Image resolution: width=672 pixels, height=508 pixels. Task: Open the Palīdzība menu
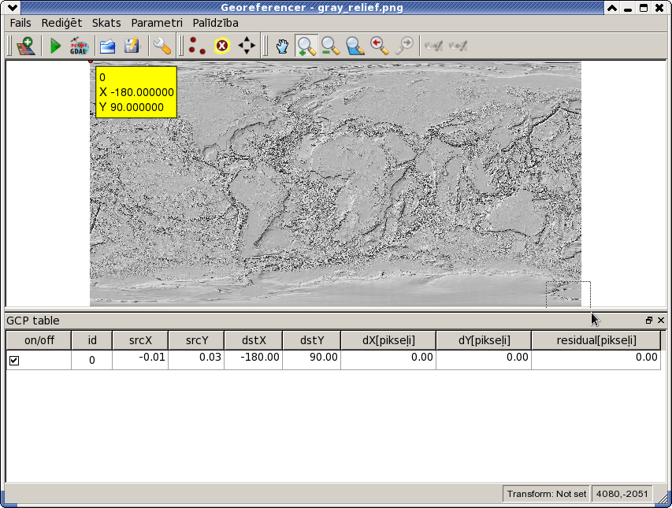click(215, 23)
